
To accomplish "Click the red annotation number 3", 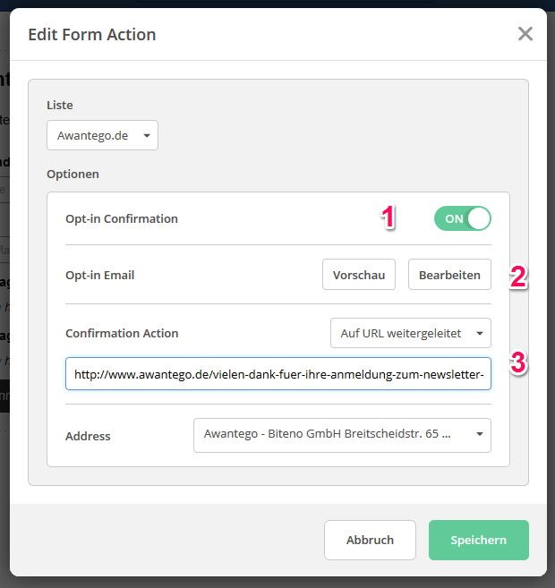I will [517, 362].
